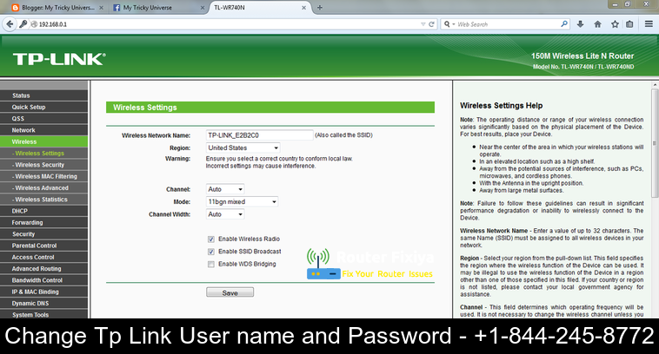Viewport: 659px width, 354px height.
Task: Bookmark this page with the star icon
Action: pyautogui.click(x=615, y=24)
